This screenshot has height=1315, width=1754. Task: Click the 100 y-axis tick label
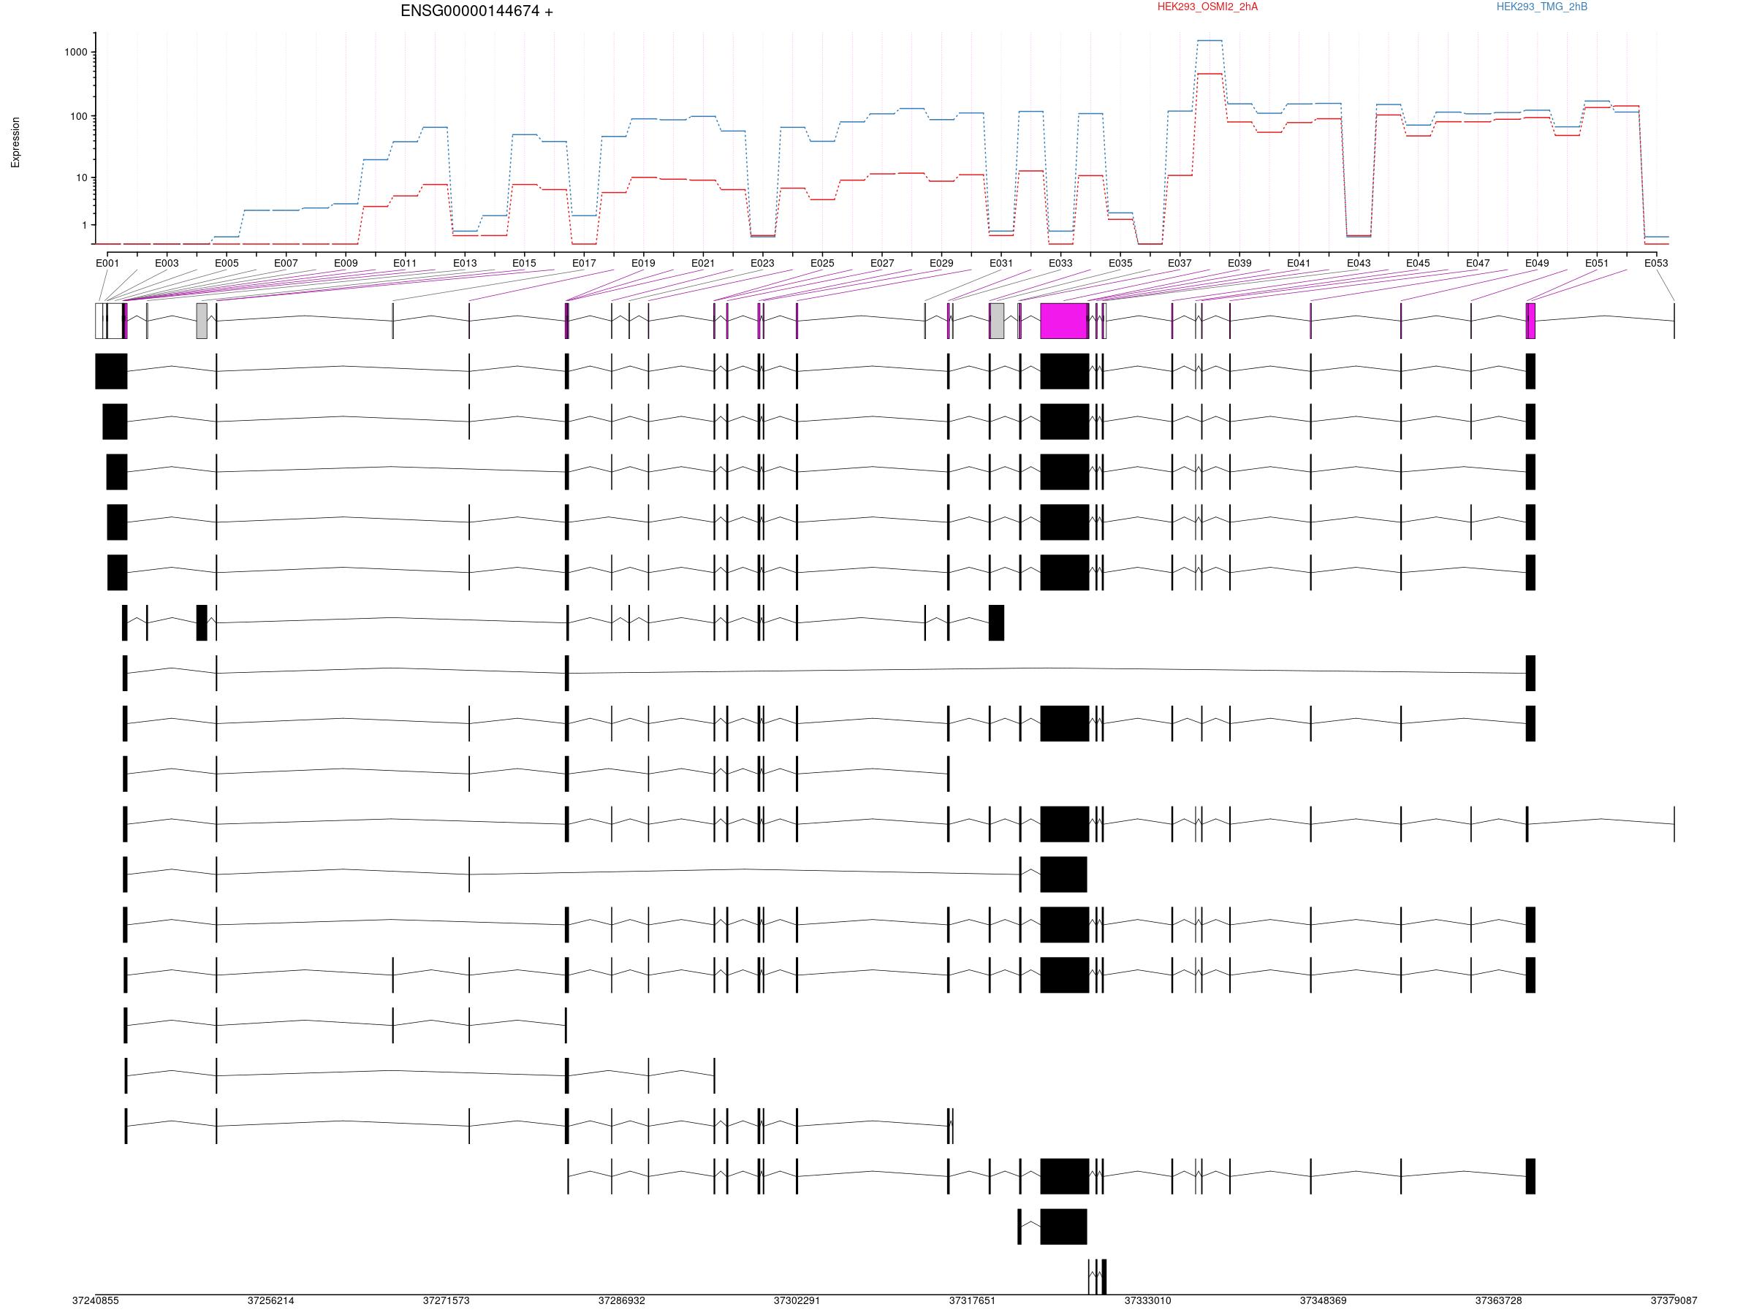[x=78, y=116]
